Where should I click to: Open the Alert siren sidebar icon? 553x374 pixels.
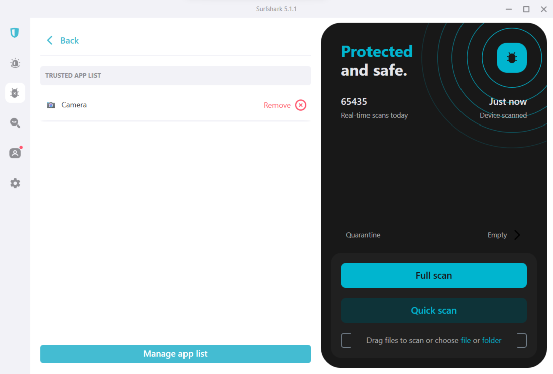pos(15,63)
